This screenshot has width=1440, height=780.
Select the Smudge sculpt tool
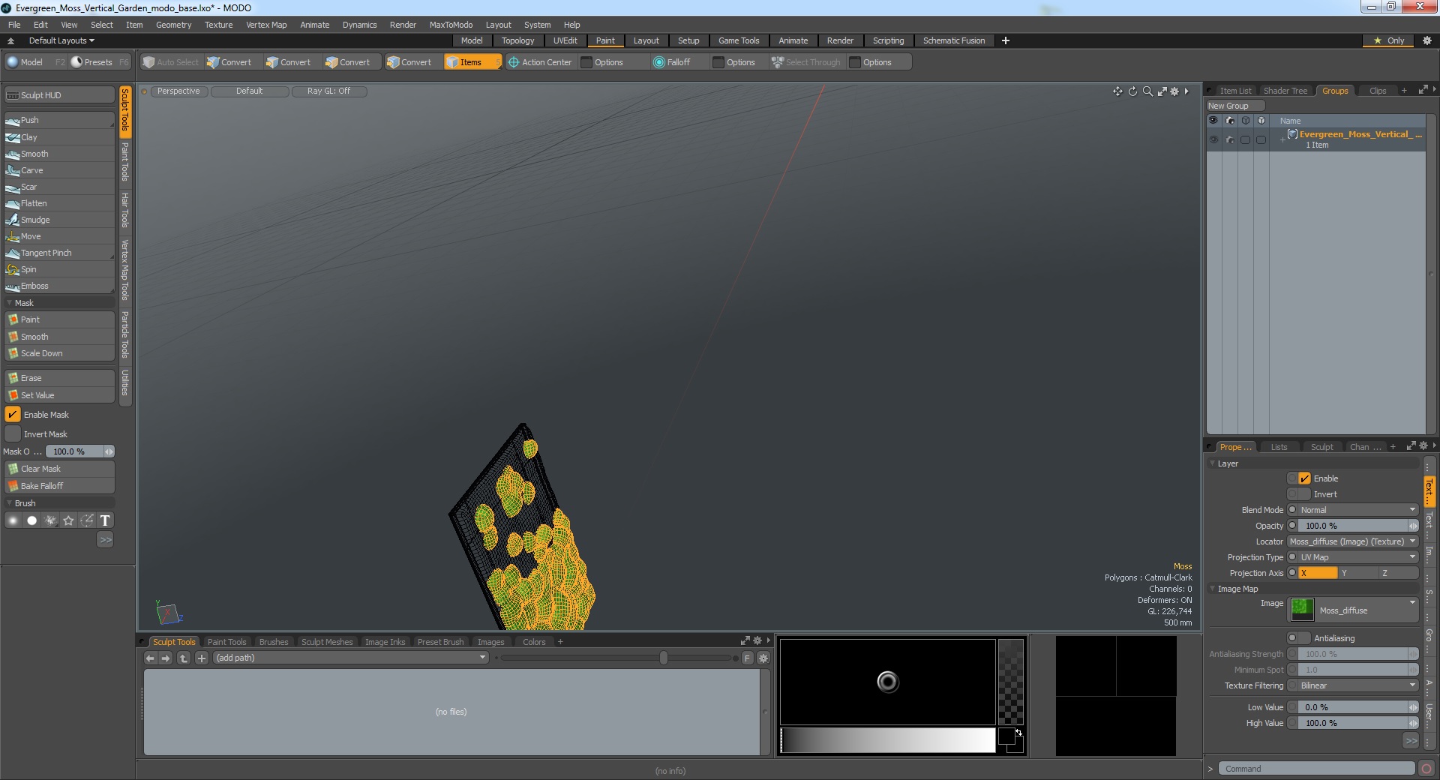tap(59, 220)
